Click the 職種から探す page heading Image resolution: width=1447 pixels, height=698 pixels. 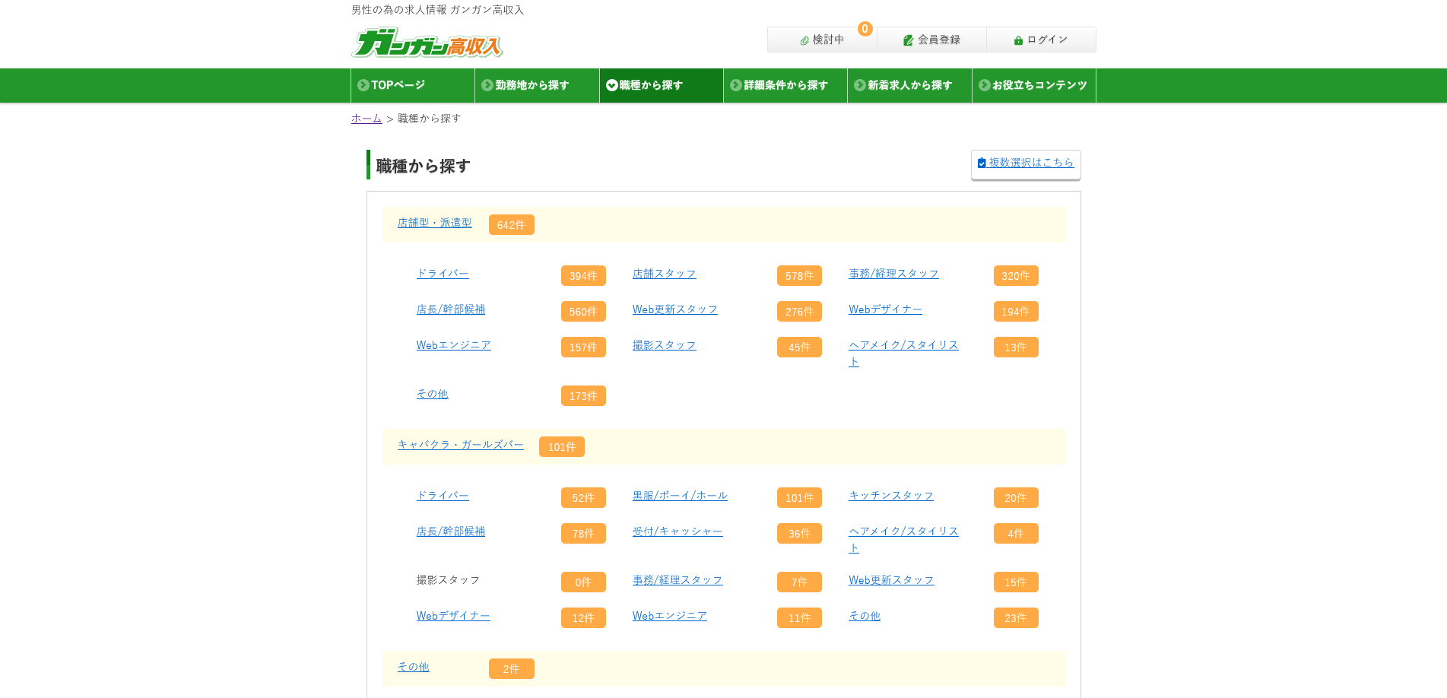click(424, 166)
